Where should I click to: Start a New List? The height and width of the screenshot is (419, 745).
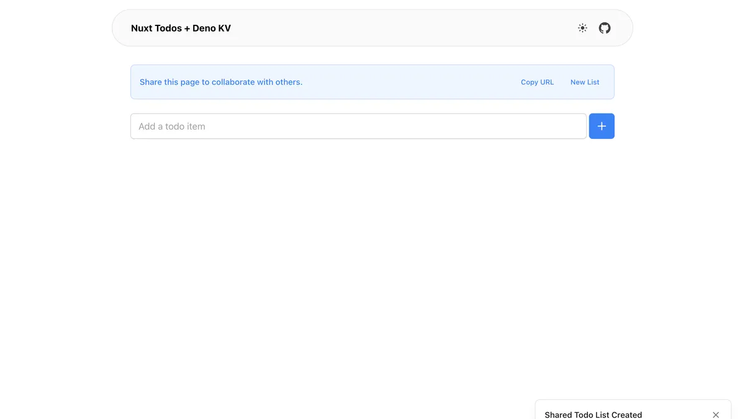[x=585, y=82]
